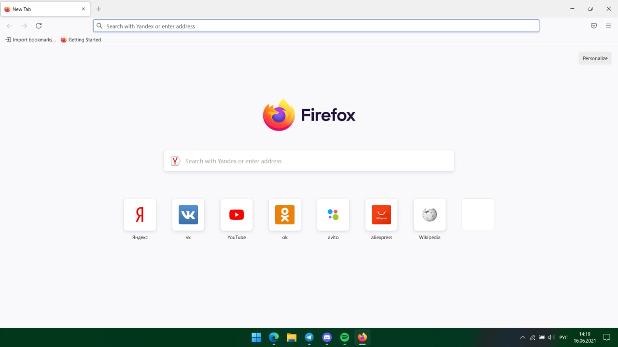Image resolution: width=618 pixels, height=347 pixels.
Task: Open the Яндекс shortcut tile
Action: (140, 214)
